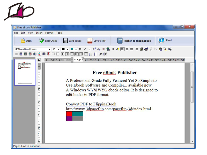The width and height of the screenshot is (207, 155).
Task: Toggle bold formatting
Action: 80,49
